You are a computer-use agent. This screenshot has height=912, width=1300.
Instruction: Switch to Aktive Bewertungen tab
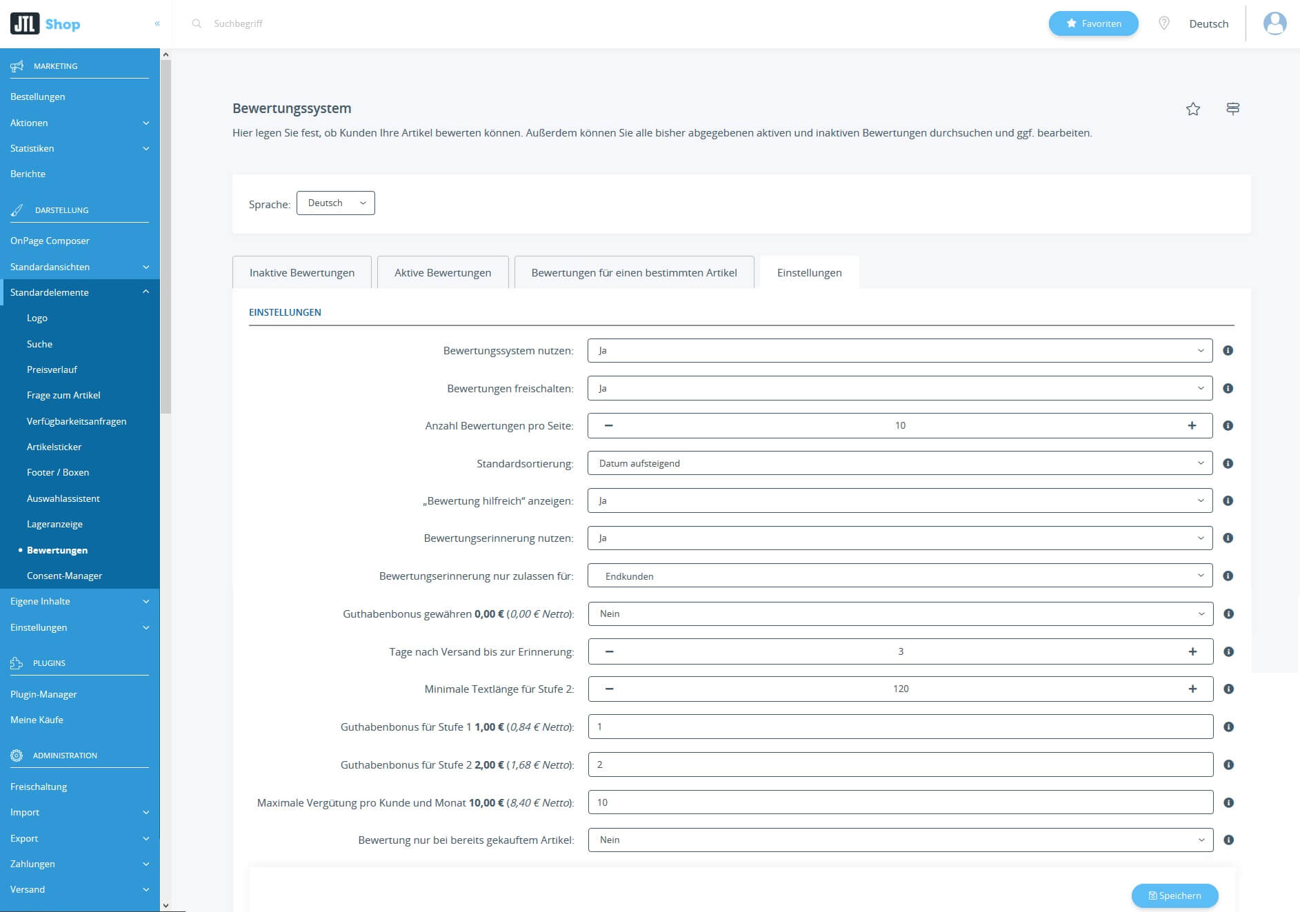(443, 272)
